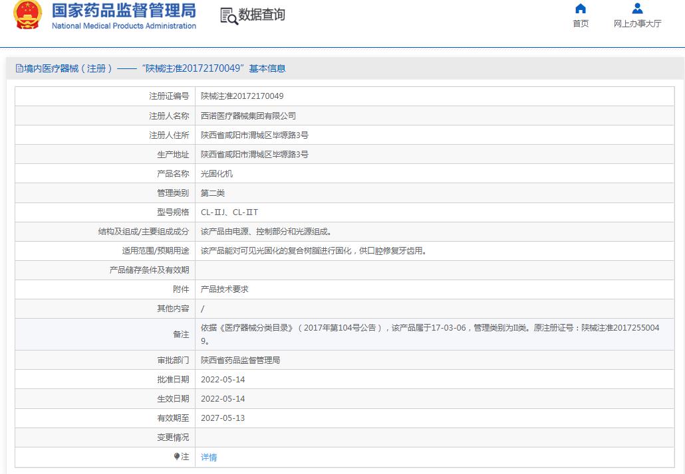Click 有效期至 field label
The image size is (685, 474).
click(x=173, y=418)
